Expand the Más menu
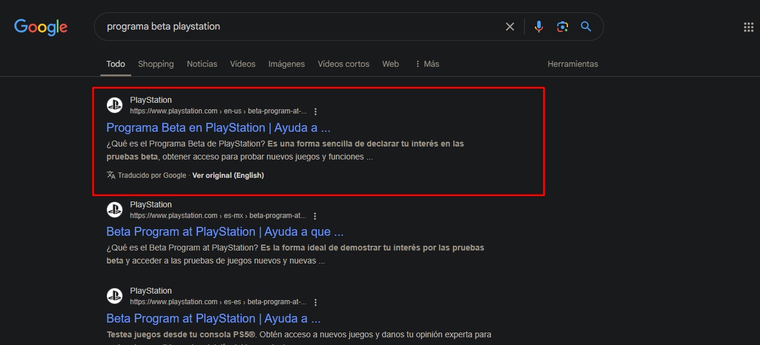The image size is (760, 345). [427, 64]
